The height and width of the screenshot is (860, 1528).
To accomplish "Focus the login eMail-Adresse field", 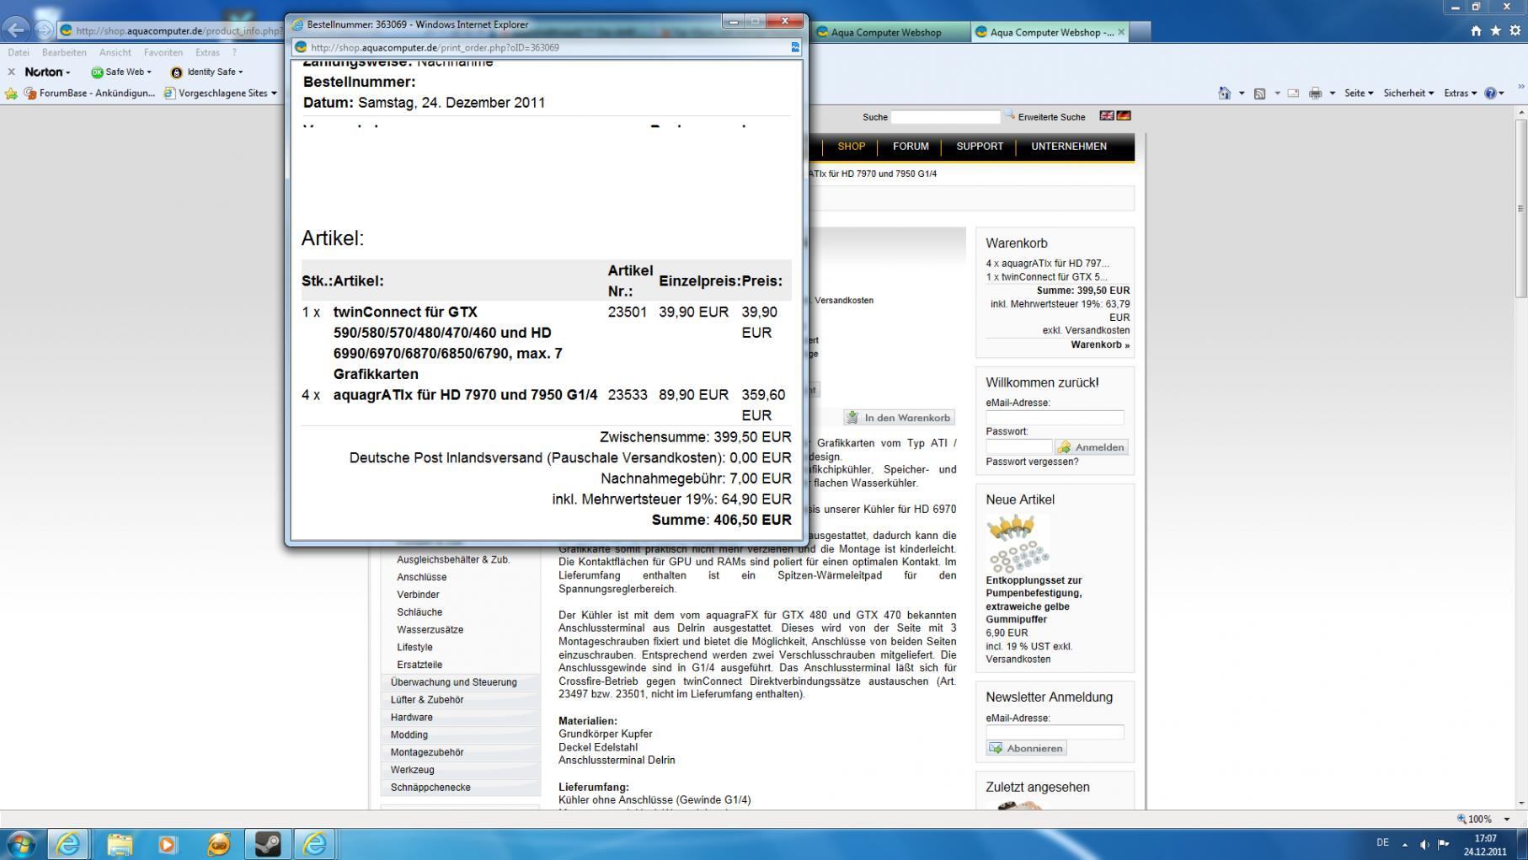I will click(x=1055, y=418).
